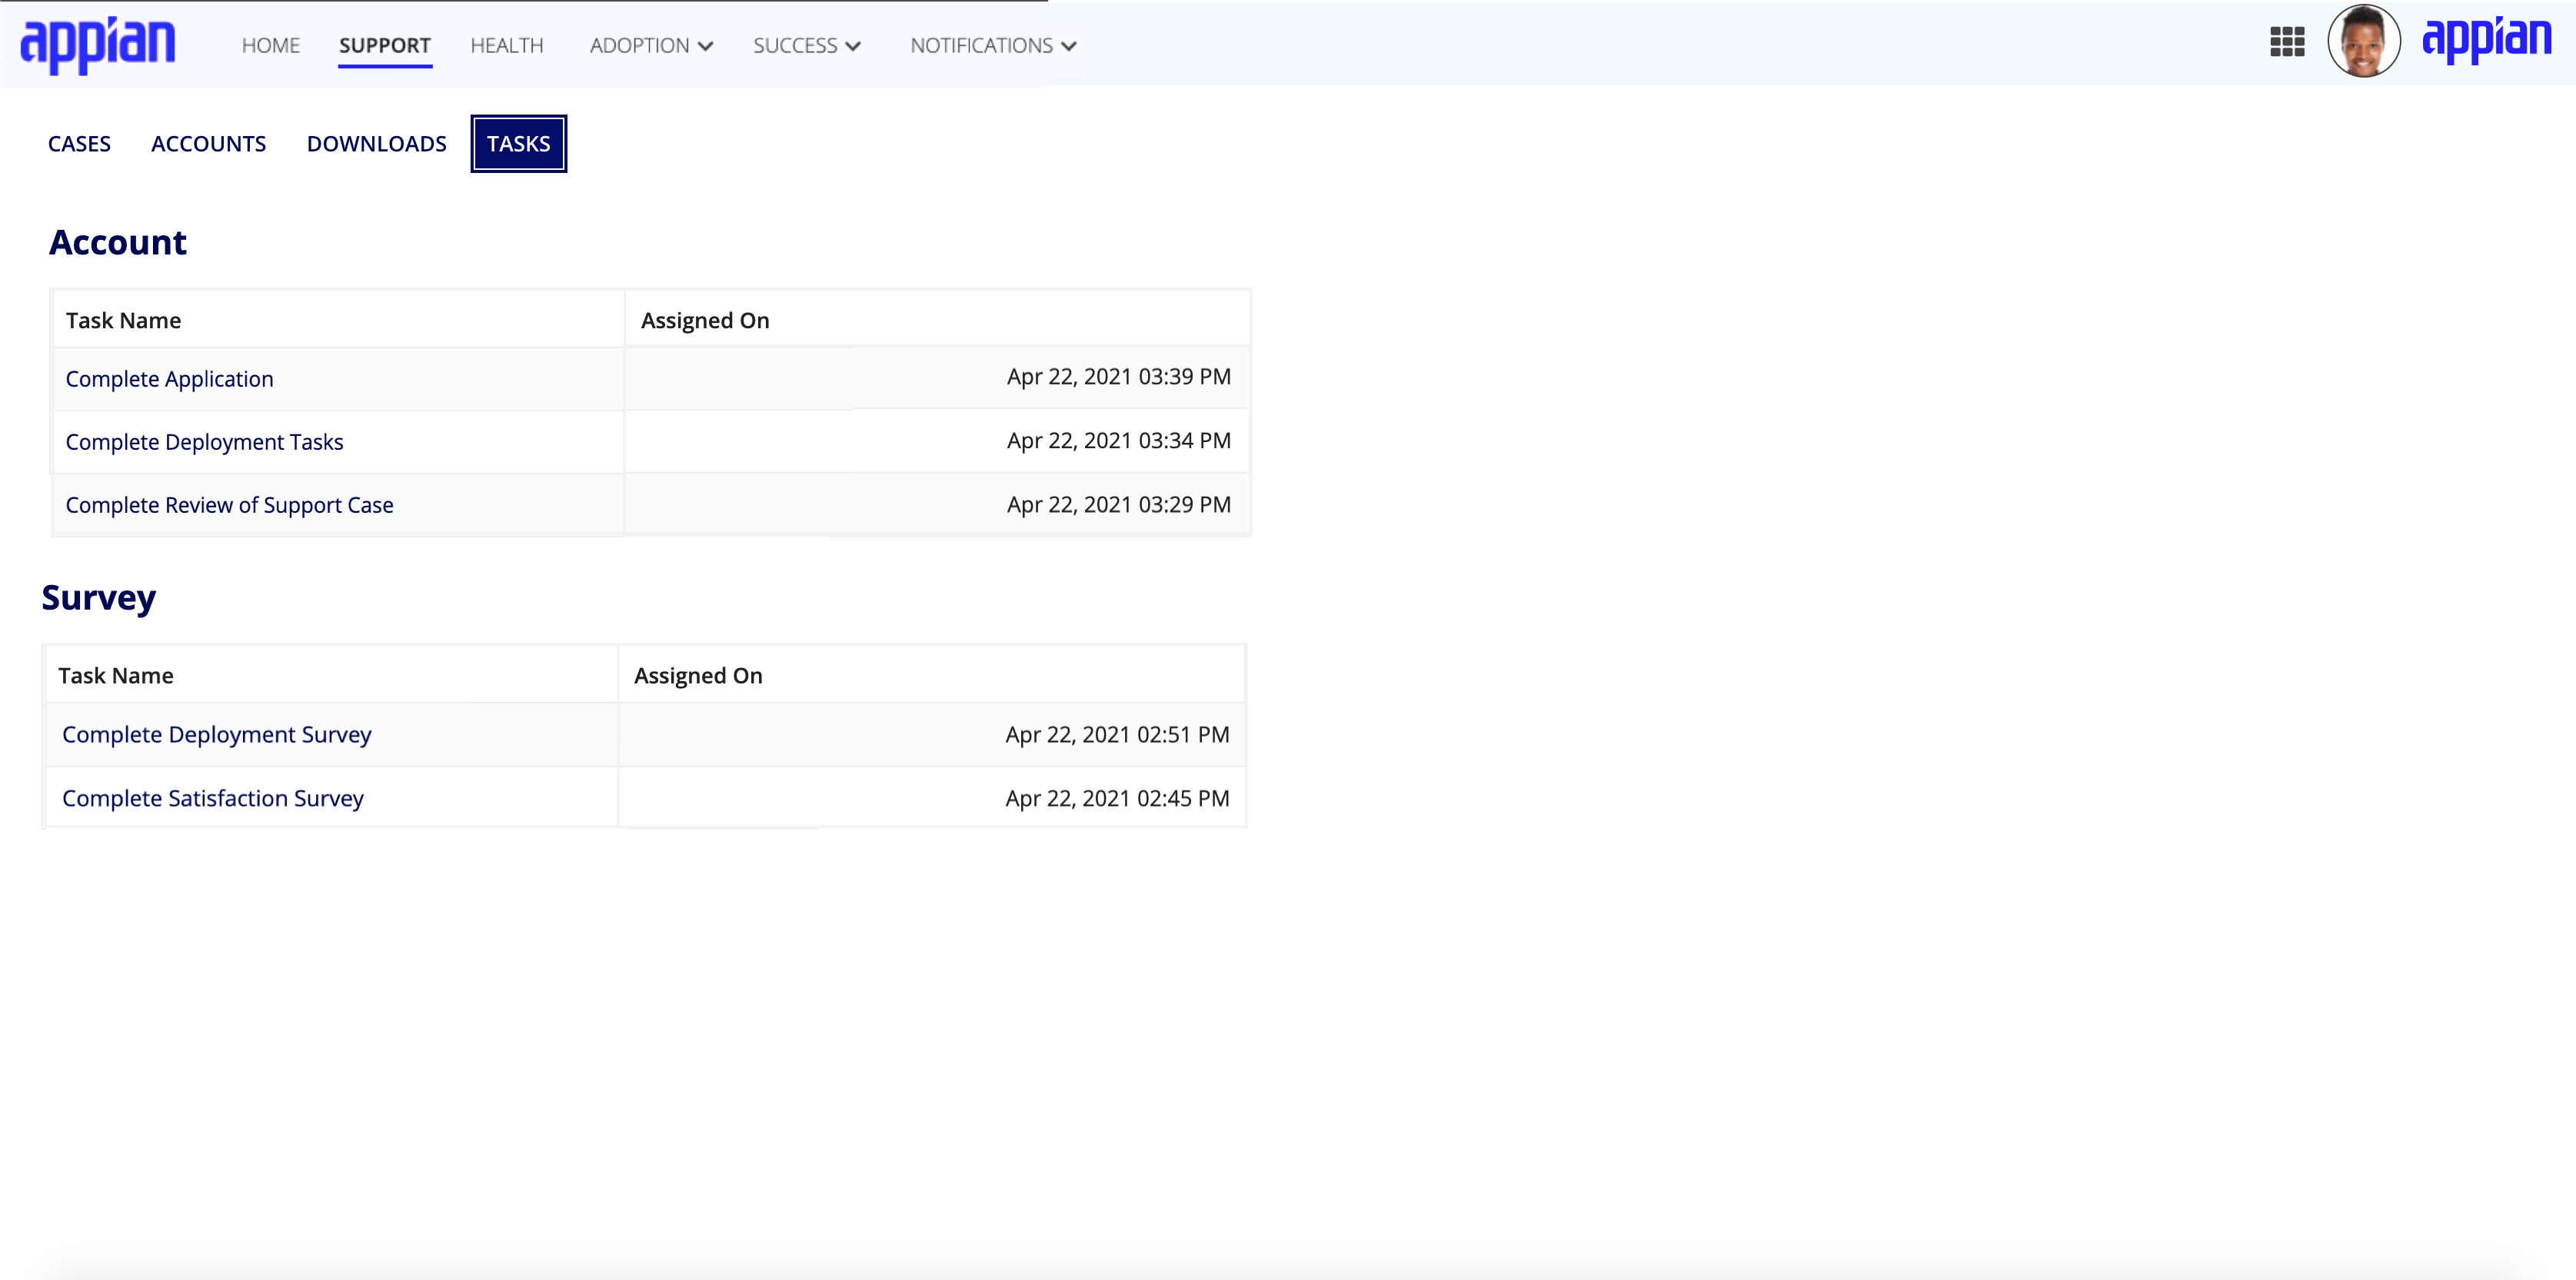Click Task Name header in Account table

coord(123,320)
